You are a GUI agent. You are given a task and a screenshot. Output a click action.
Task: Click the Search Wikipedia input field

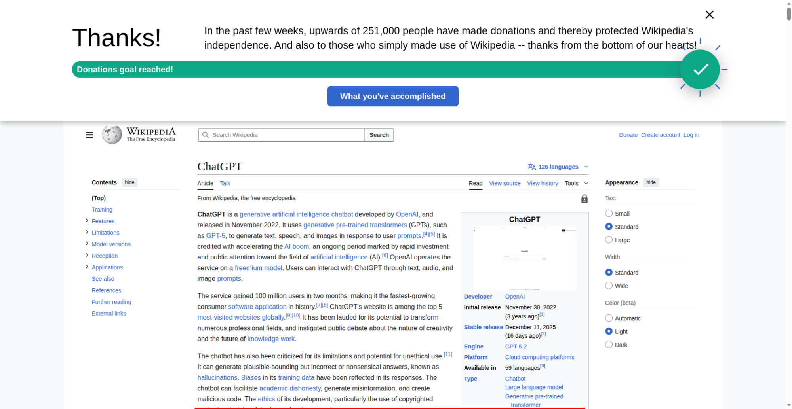click(287, 135)
